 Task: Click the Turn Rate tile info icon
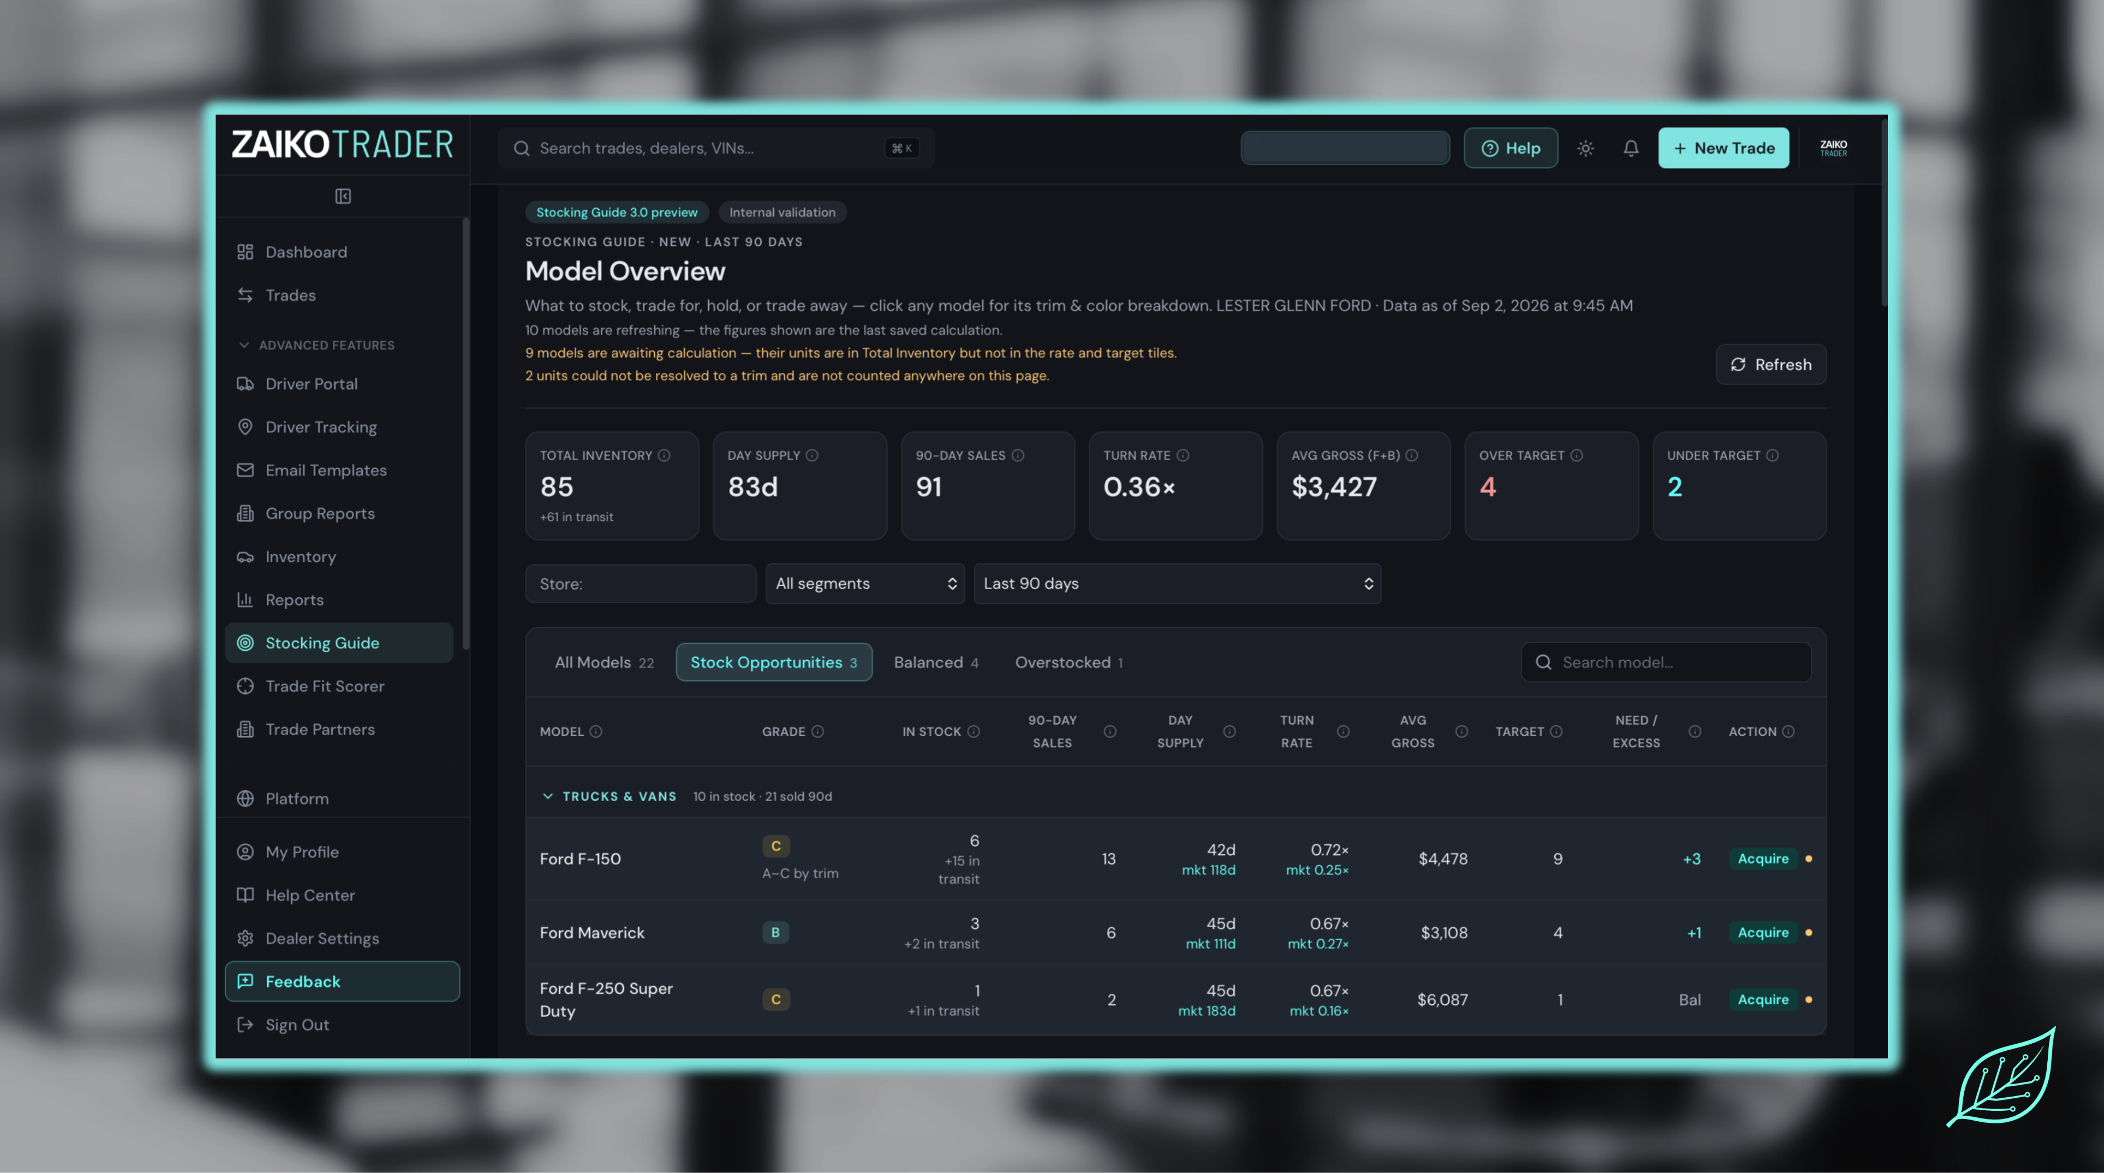[x=1183, y=455]
